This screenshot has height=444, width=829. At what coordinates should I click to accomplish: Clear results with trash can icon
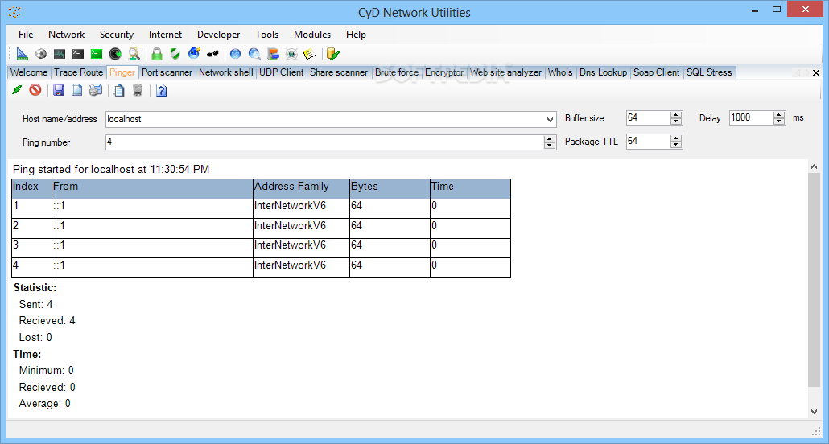tap(138, 90)
